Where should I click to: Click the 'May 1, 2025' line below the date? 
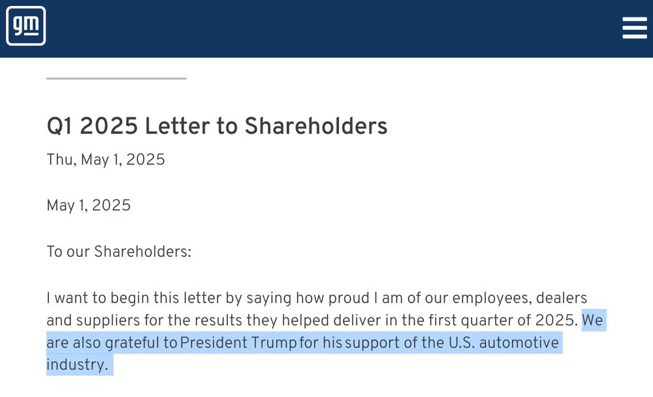click(x=89, y=205)
